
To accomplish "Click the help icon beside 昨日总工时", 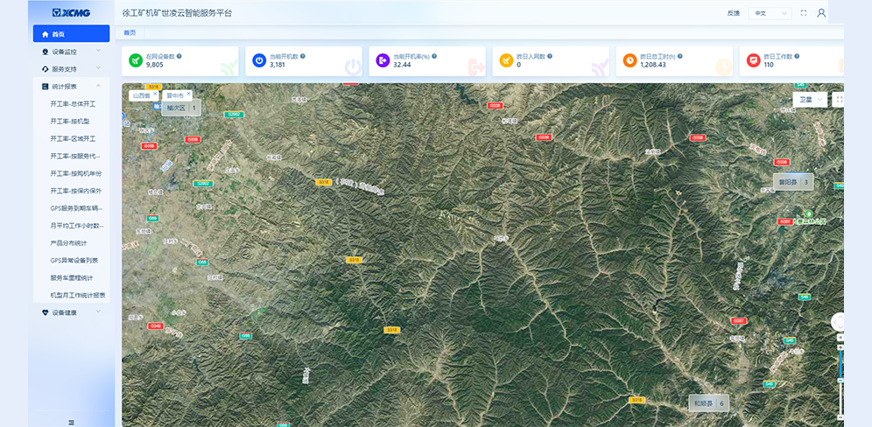I will coord(680,56).
